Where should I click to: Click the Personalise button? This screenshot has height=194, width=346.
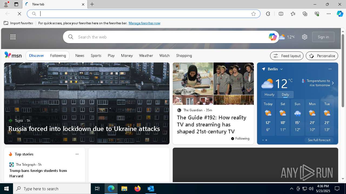pos(322,56)
